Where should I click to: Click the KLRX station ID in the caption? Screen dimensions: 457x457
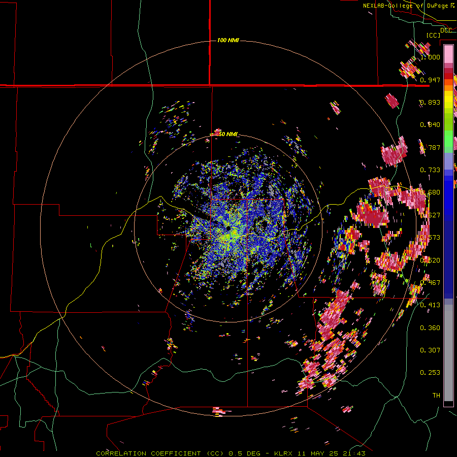283,453
